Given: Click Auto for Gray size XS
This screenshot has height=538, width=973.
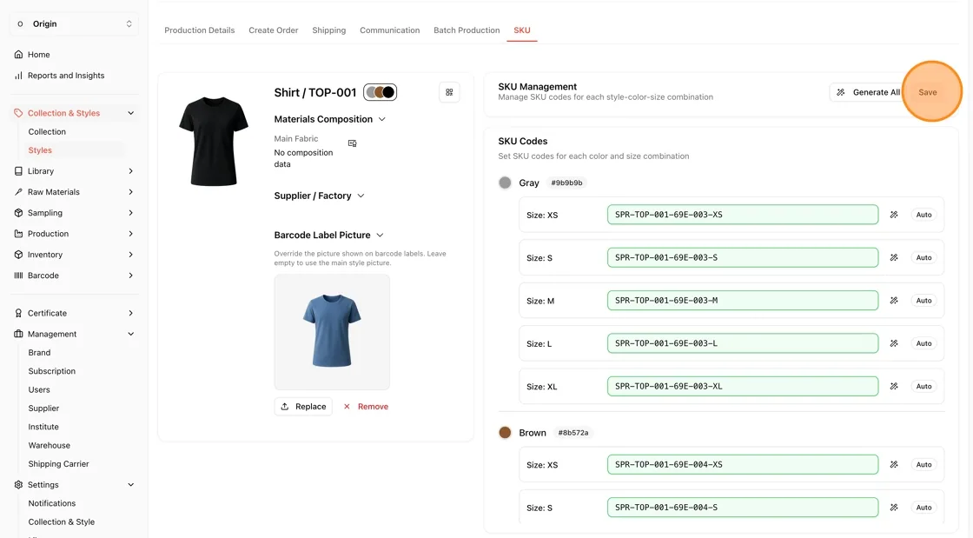Looking at the screenshot, I should (924, 215).
